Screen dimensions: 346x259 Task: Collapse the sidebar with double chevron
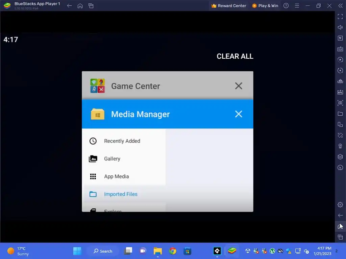pyautogui.click(x=340, y=6)
